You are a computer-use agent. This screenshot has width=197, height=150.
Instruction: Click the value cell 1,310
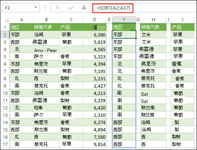click(95, 115)
